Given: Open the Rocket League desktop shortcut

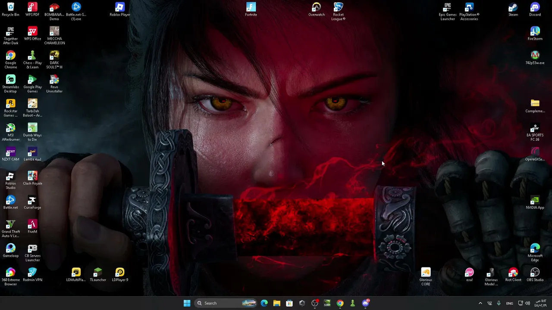Looking at the screenshot, I should coord(338,12).
